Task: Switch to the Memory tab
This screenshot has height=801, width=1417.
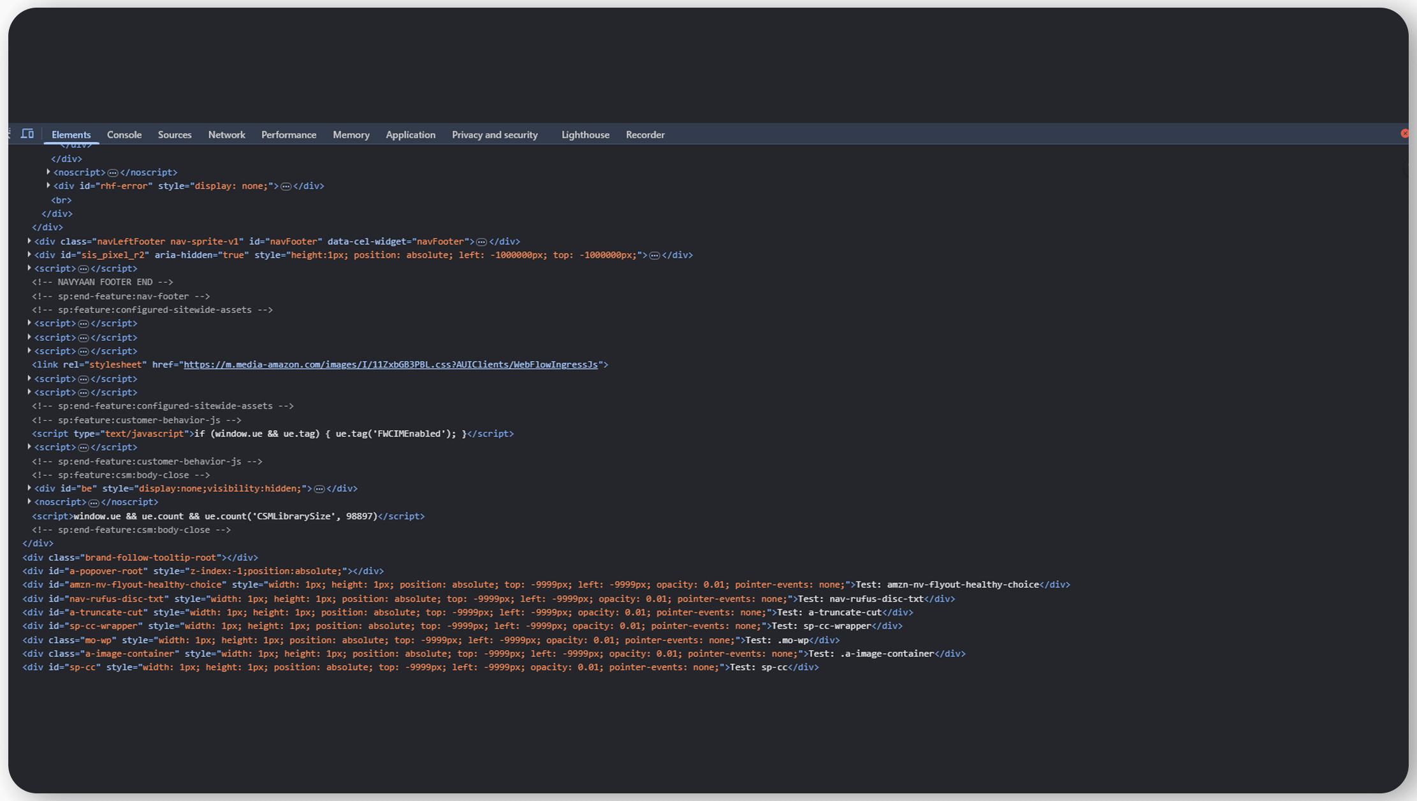Action: [351, 134]
